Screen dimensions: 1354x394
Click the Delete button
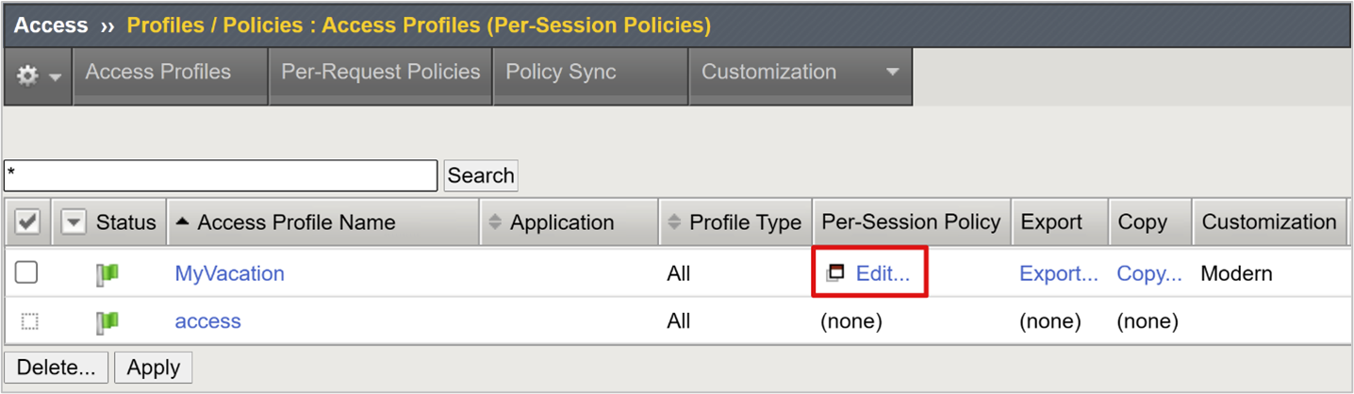[56, 368]
